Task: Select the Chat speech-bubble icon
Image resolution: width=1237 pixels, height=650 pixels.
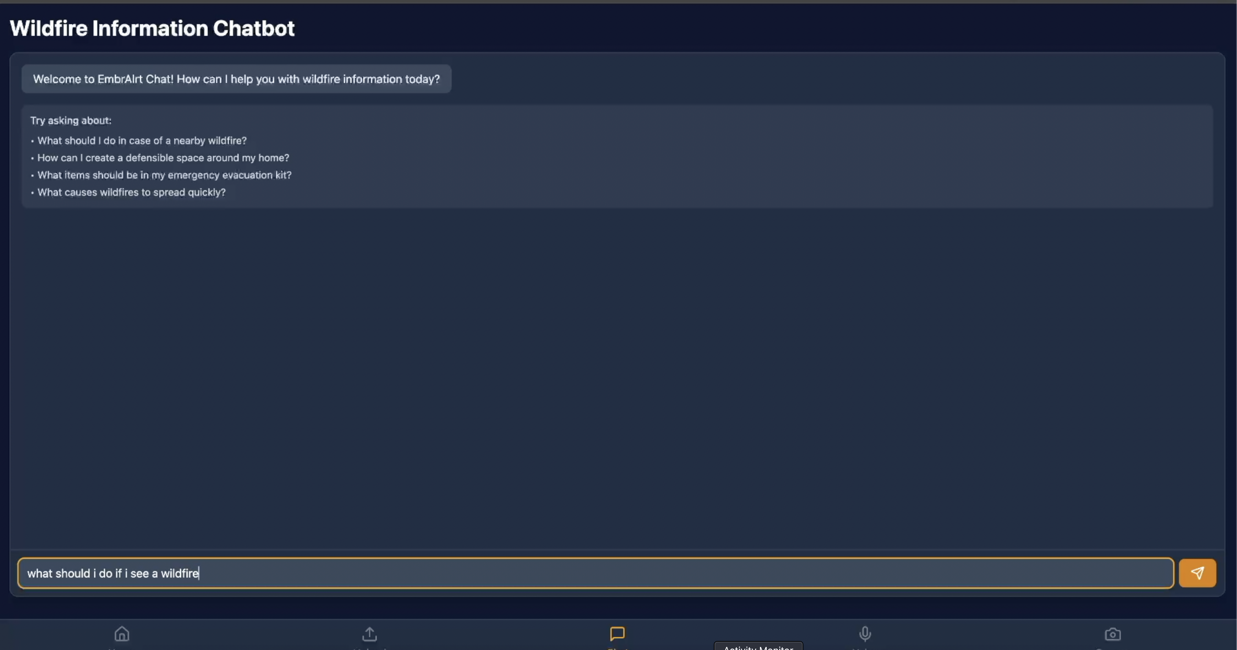Action: (x=617, y=634)
